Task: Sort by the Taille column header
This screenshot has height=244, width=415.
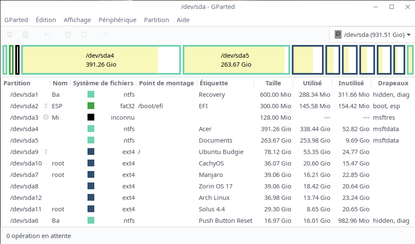Action: point(273,83)
